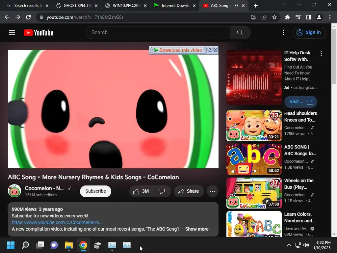Close the ABC Song tab
Image resolution: width=337 pixels, height=253 pixels.
pos(243,6)
